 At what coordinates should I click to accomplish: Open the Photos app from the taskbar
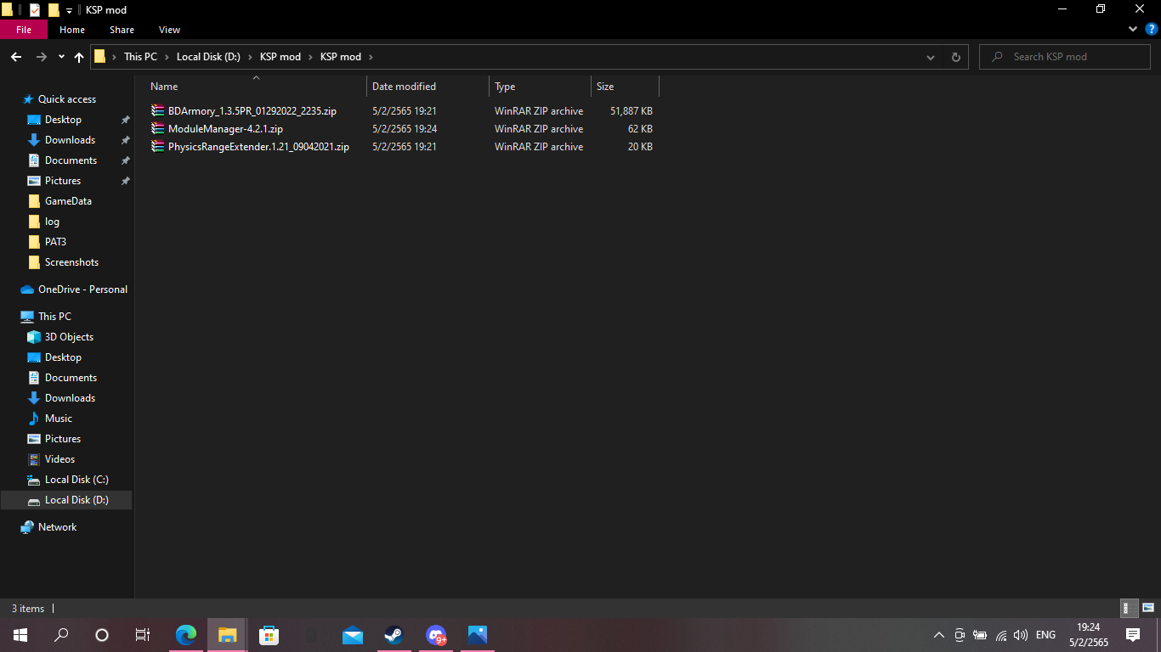[x=478, y=635]
